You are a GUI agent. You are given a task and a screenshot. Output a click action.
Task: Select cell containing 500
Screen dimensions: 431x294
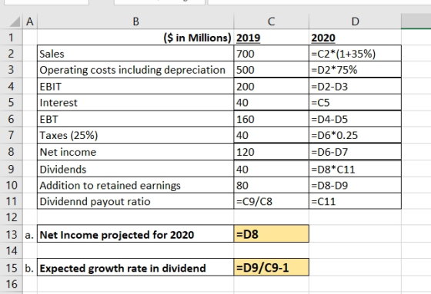coord(271,70)
